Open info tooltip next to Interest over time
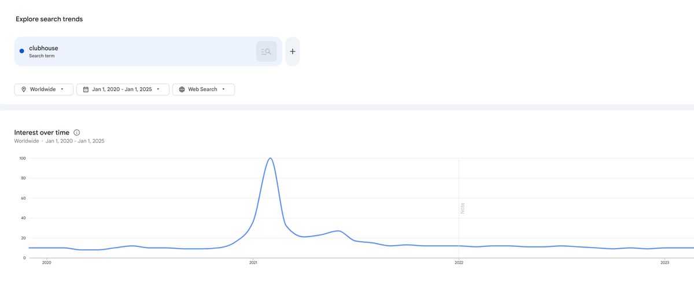The height and width of the screenshot is (281, 694). [x=77, y=133]
